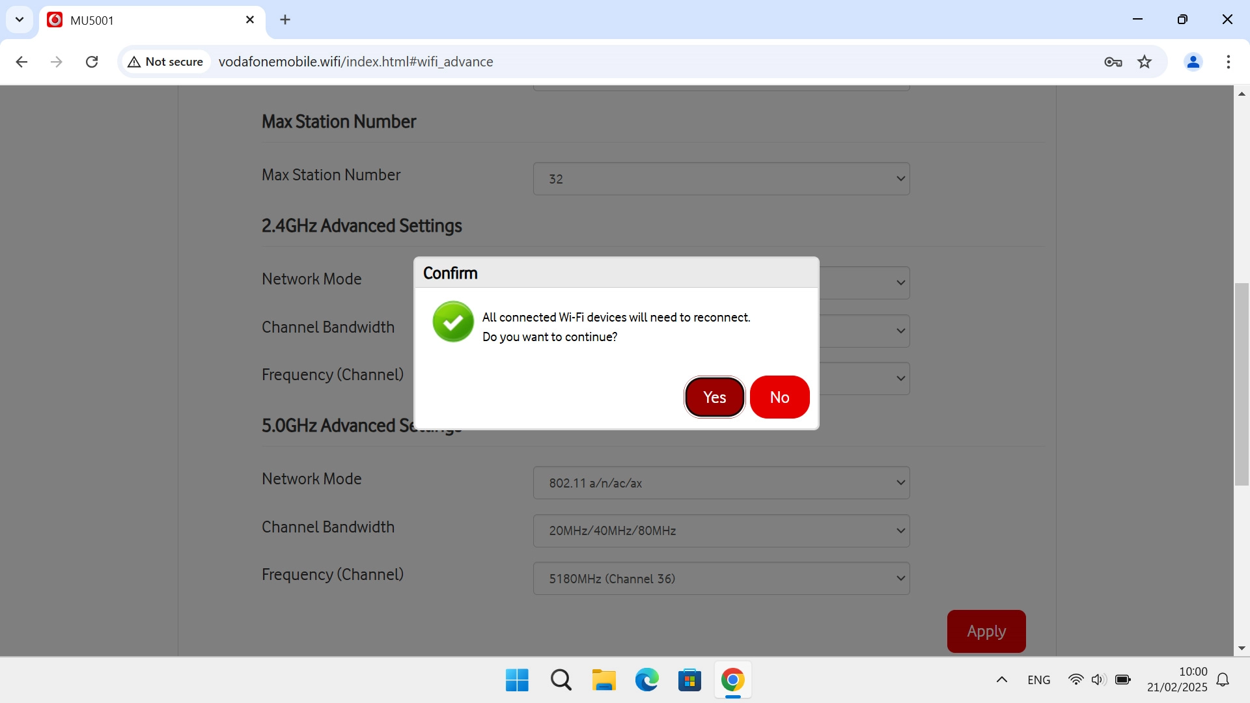1250x703 pixels.
Task: Open the Max Station Number dropdown
Action: (x=721, y=179)
